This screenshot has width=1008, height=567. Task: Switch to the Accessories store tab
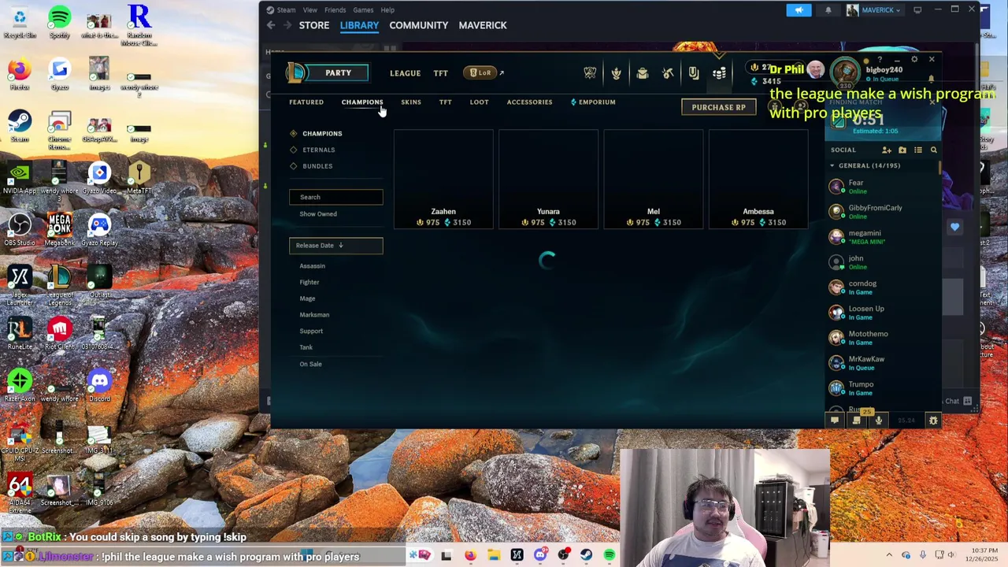[x=529, y=102]
